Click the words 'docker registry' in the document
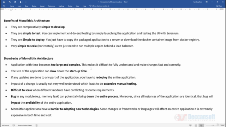 (x=190, y=40)
